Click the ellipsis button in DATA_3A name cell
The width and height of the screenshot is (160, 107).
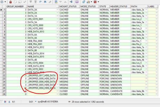point(57,10)
